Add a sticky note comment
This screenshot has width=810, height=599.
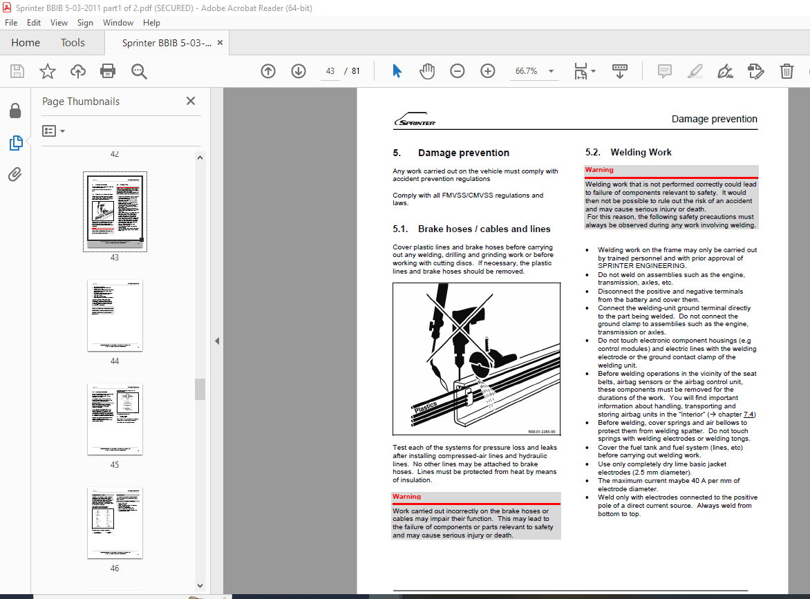[x=664, y=70]
